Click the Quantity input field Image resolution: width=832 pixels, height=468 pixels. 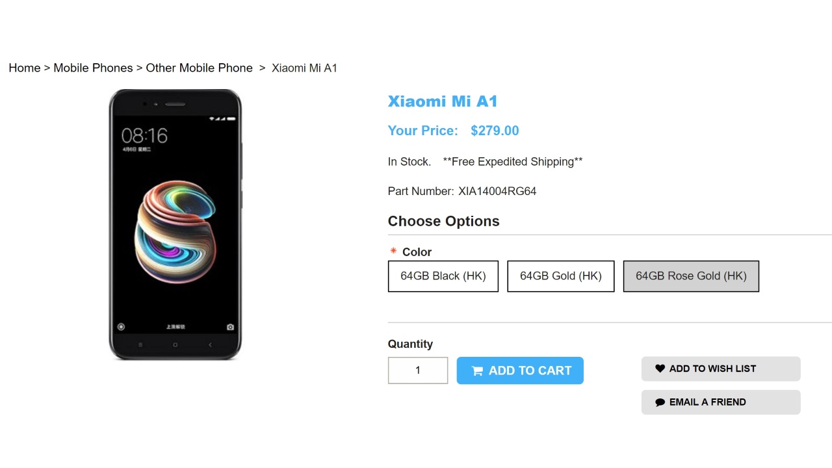(x=418, y=370)
